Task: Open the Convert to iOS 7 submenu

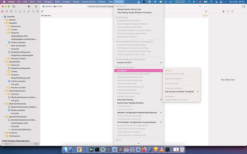Action: click(138, 62)
